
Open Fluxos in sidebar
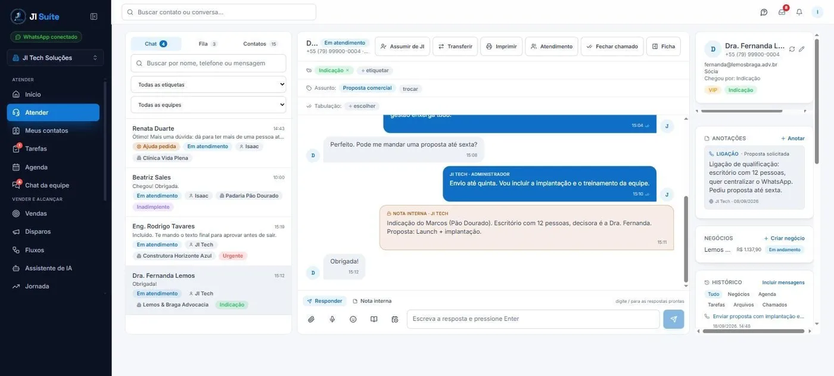click(53, 250)
